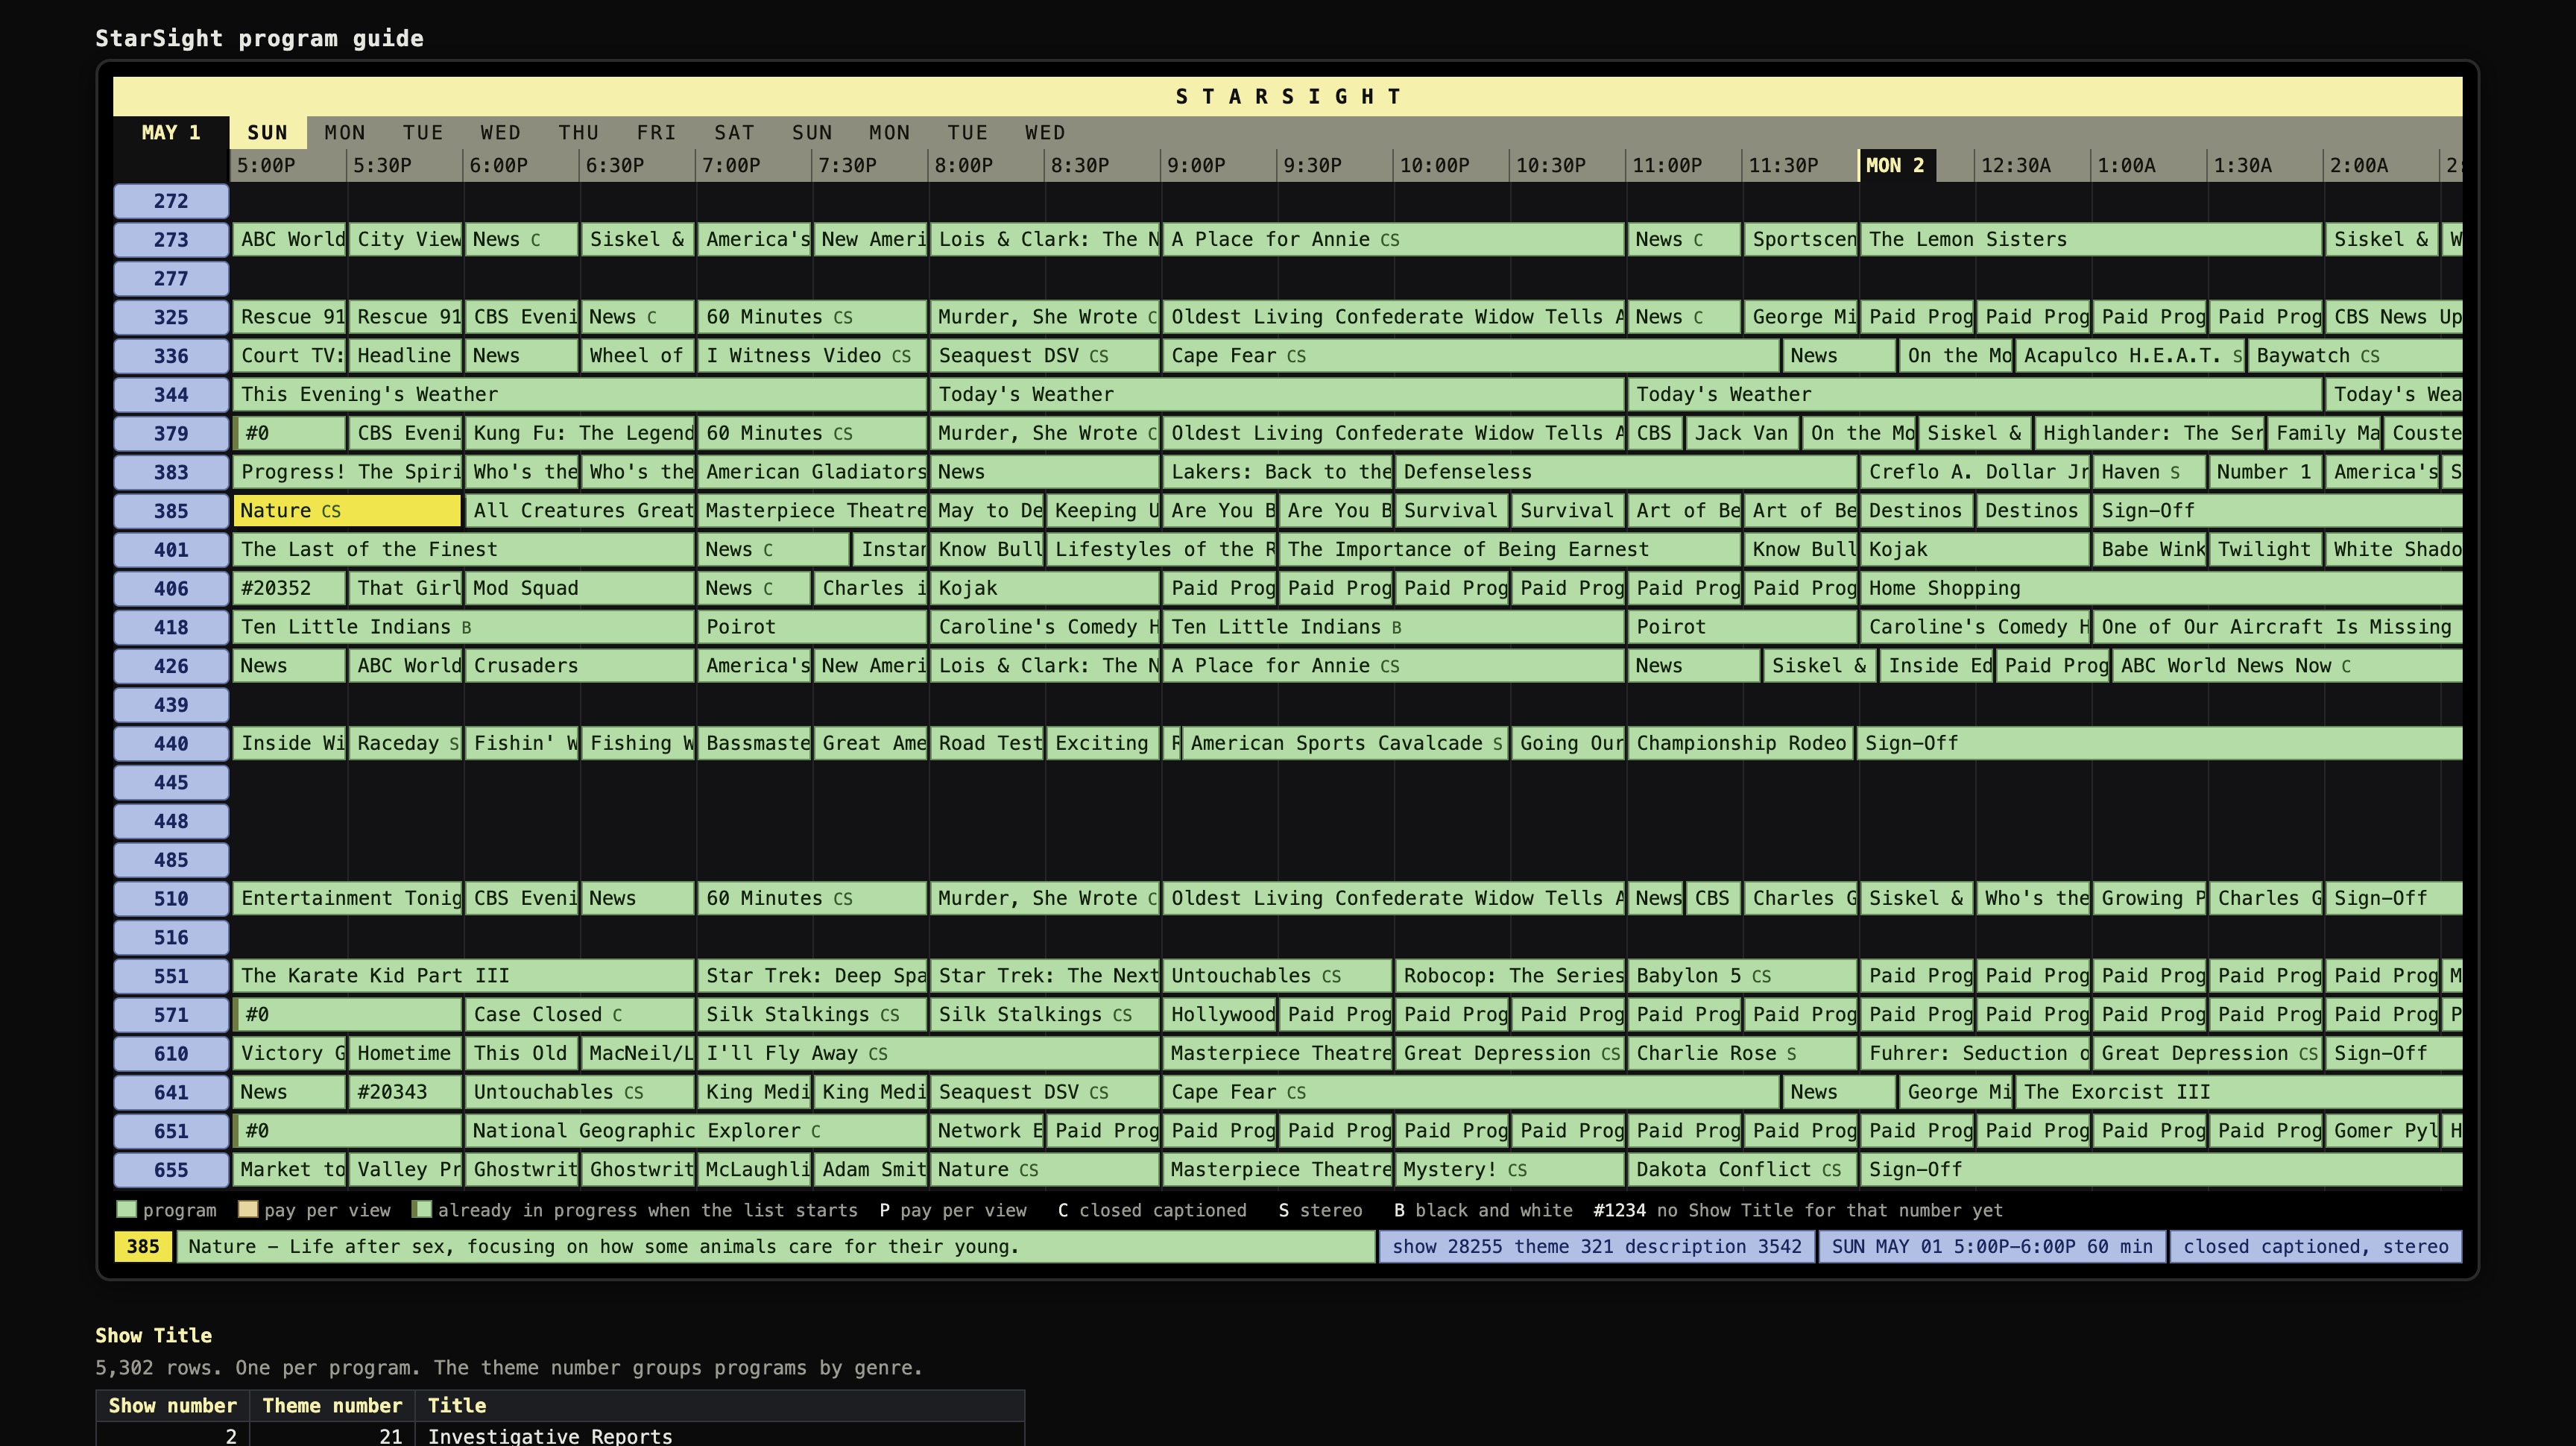Select the Investigative Reports table row
The height and width of the screenshot is (1446, 2576).
[x=560, y=1436]
